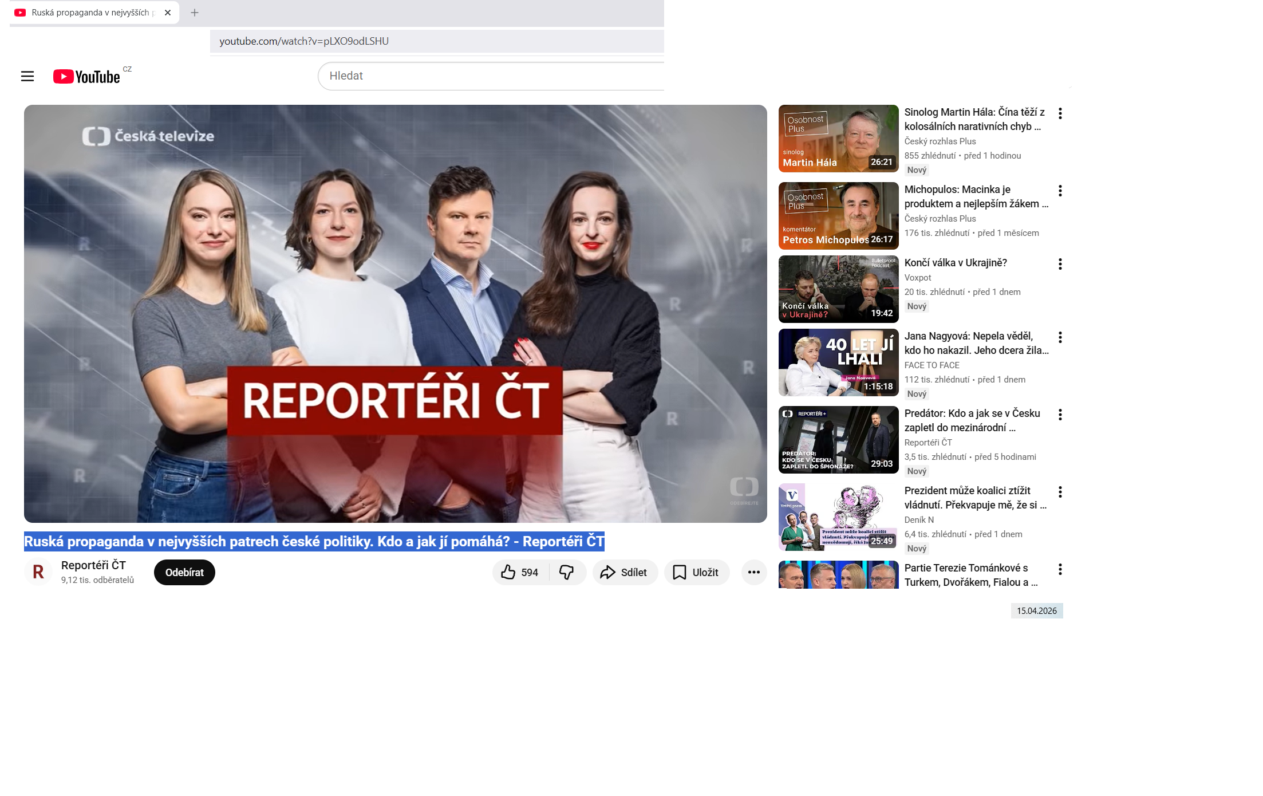
Task: Open options menu for Predátor video
Action: [x=1060, y=415]
